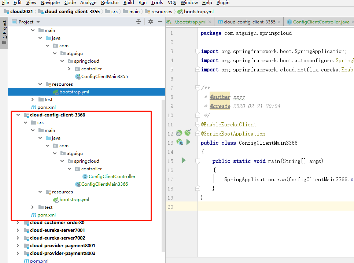Place cursor on empty line 20
This screenshot has height=263, width=354.
(276, 207)
